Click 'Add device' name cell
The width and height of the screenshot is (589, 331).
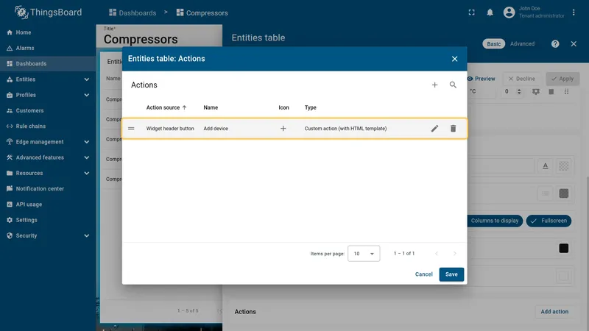216,128
